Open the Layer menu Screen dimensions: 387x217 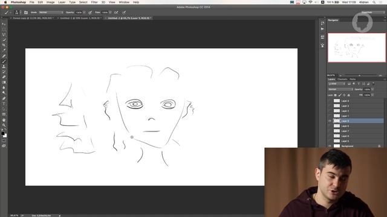tap(62, 2)
